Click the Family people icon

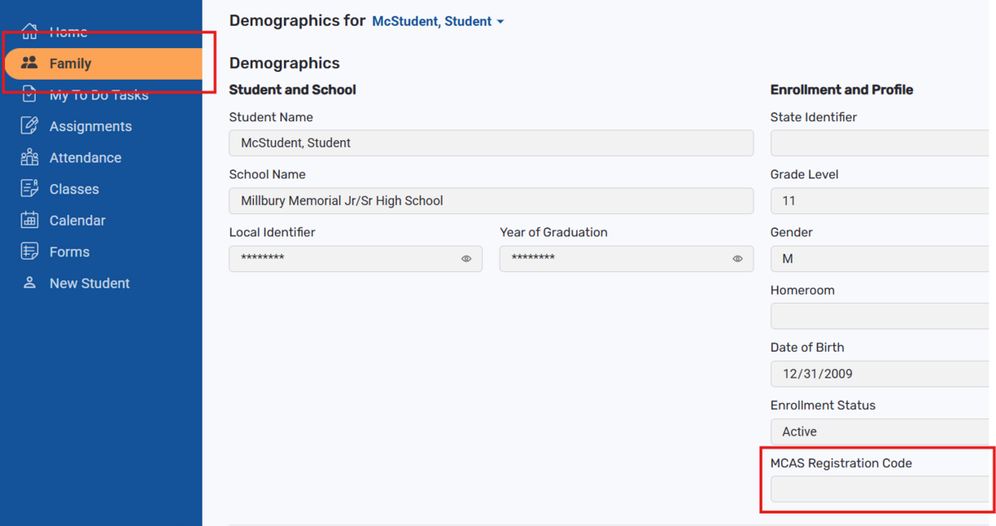click(x=30, y=63)
